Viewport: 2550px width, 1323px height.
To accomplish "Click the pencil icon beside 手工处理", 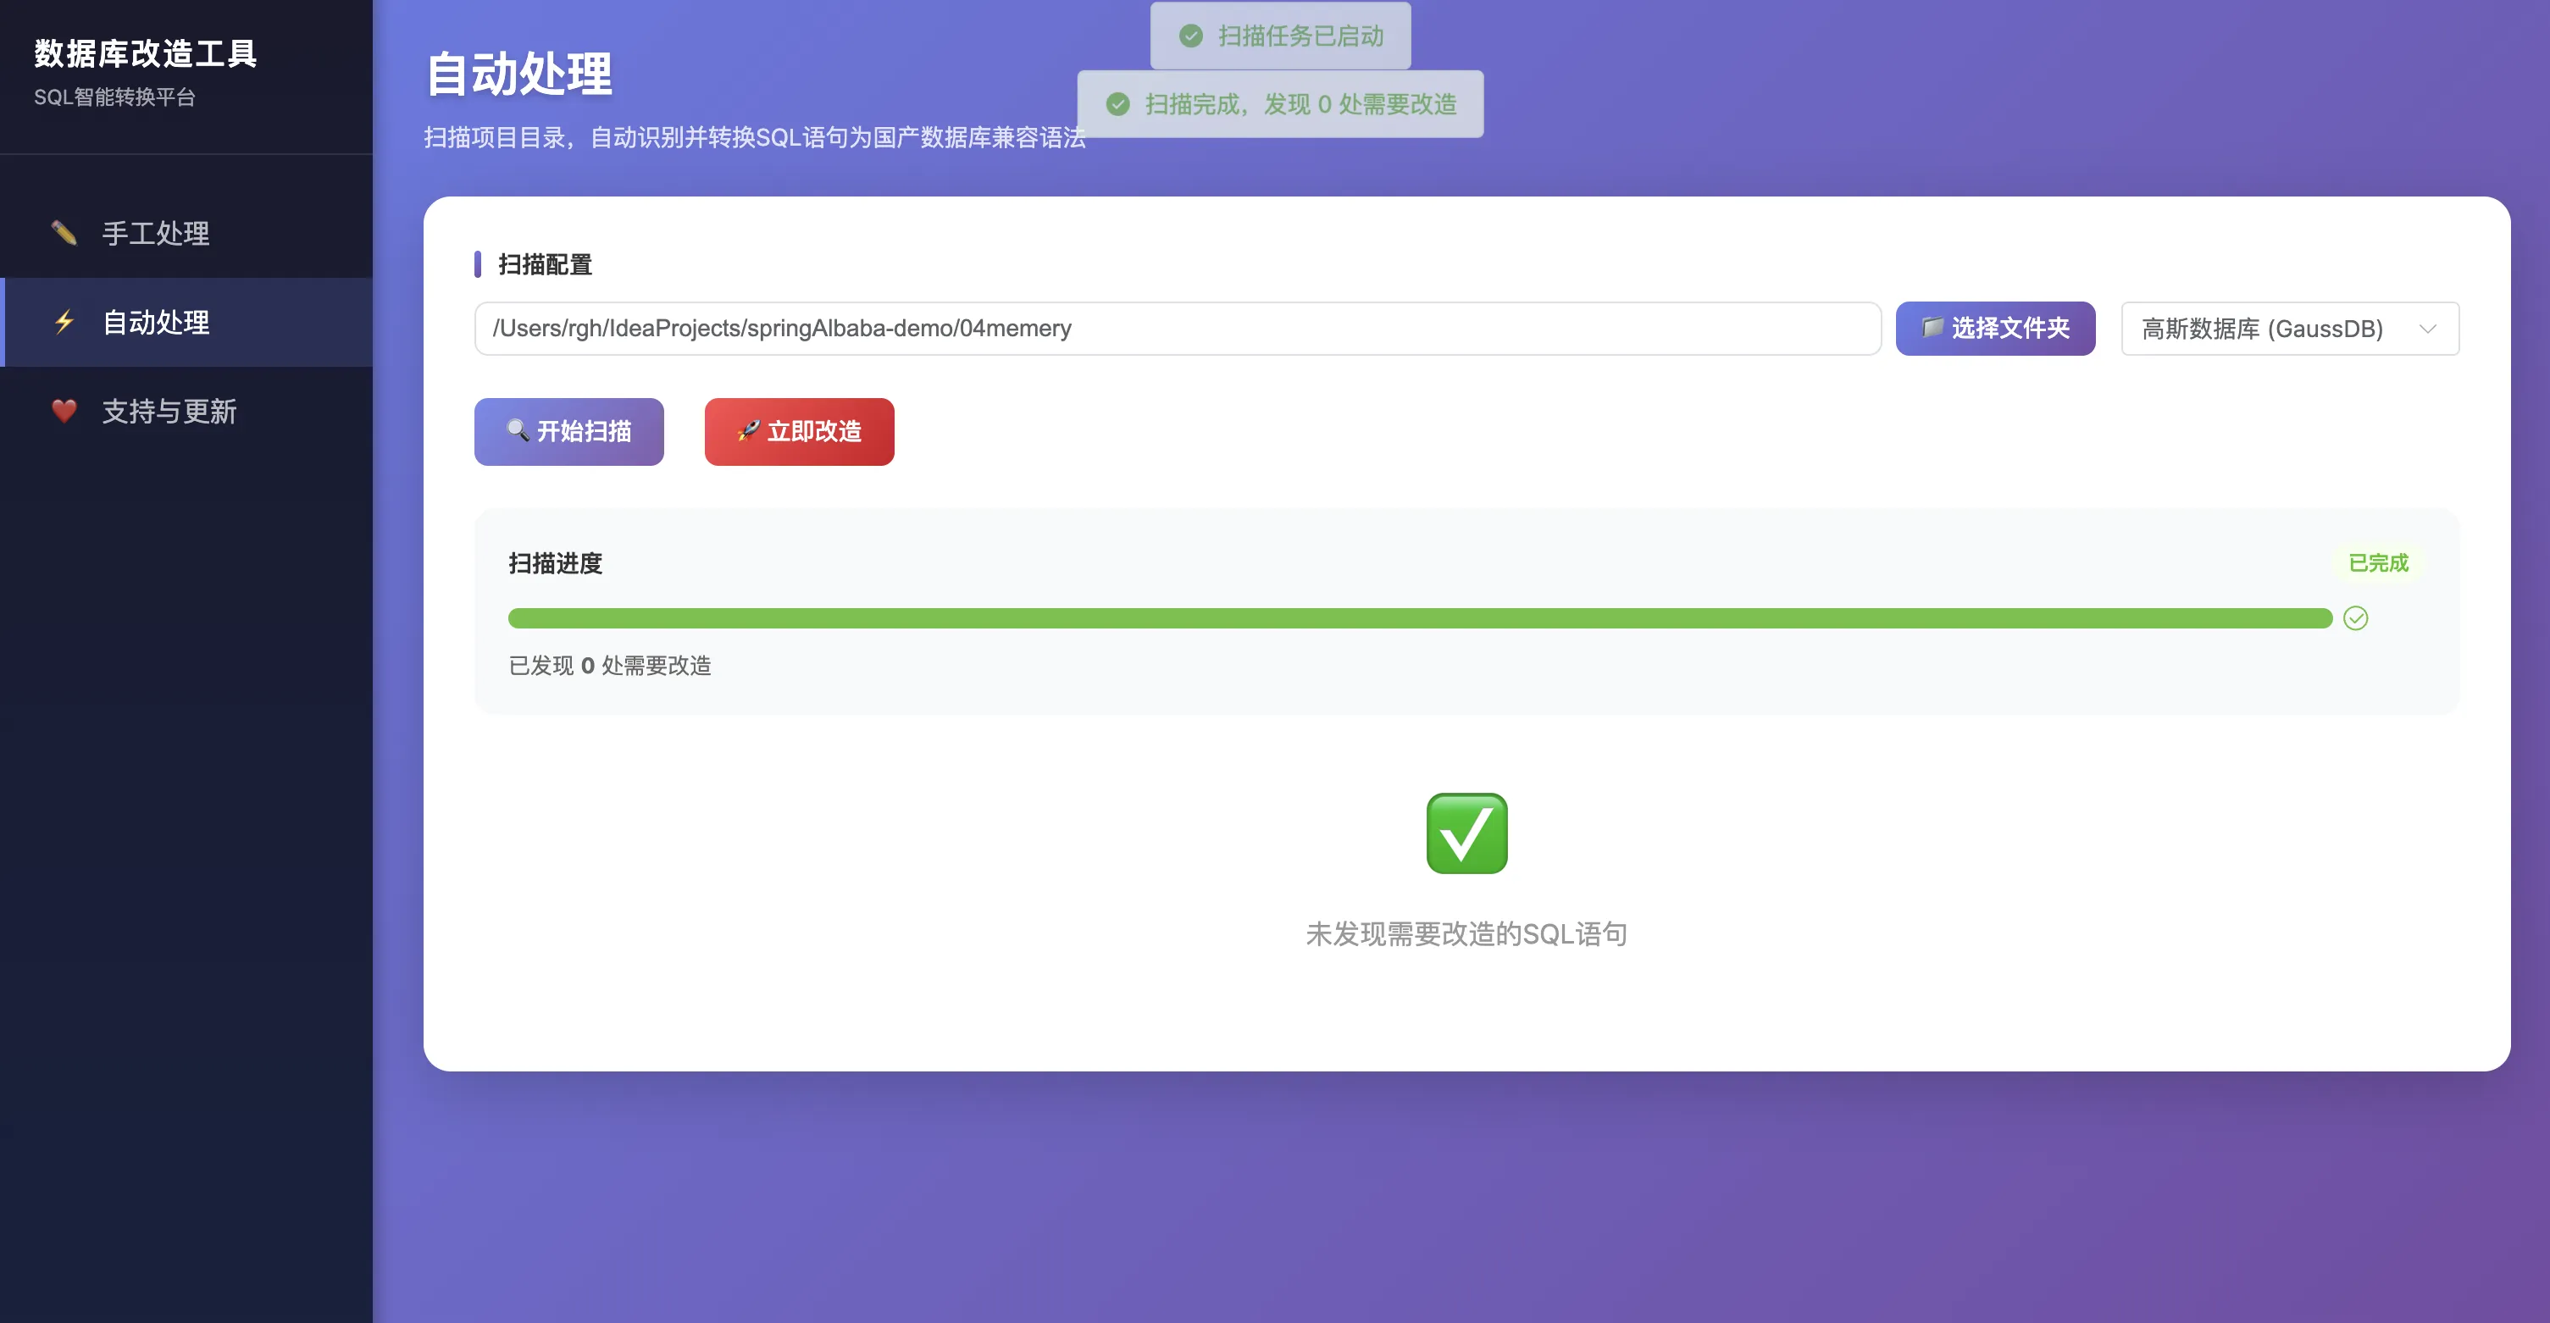I will [x=64, y=234].
